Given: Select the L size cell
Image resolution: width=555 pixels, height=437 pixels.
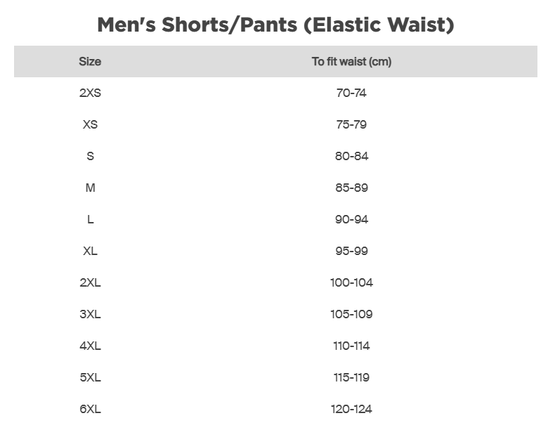Looking at the screenshot, I should [x=90, y=219].
